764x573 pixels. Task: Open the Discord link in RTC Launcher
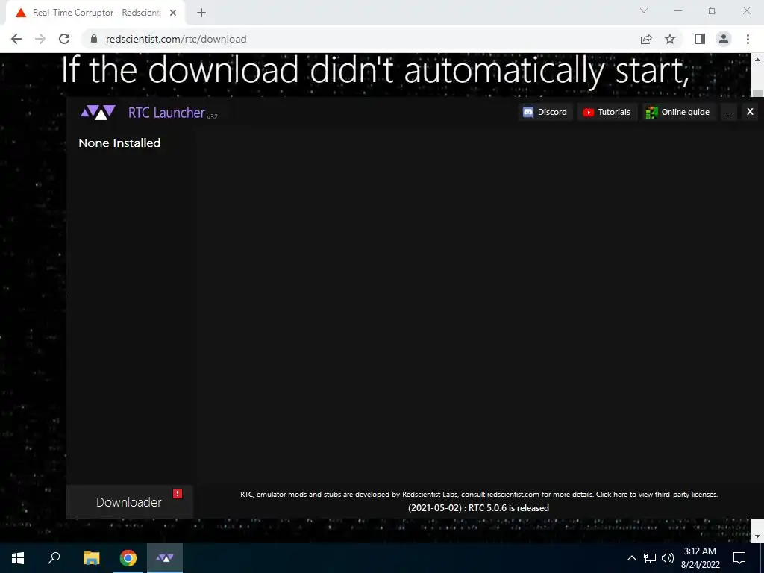[x=545, y=112]
